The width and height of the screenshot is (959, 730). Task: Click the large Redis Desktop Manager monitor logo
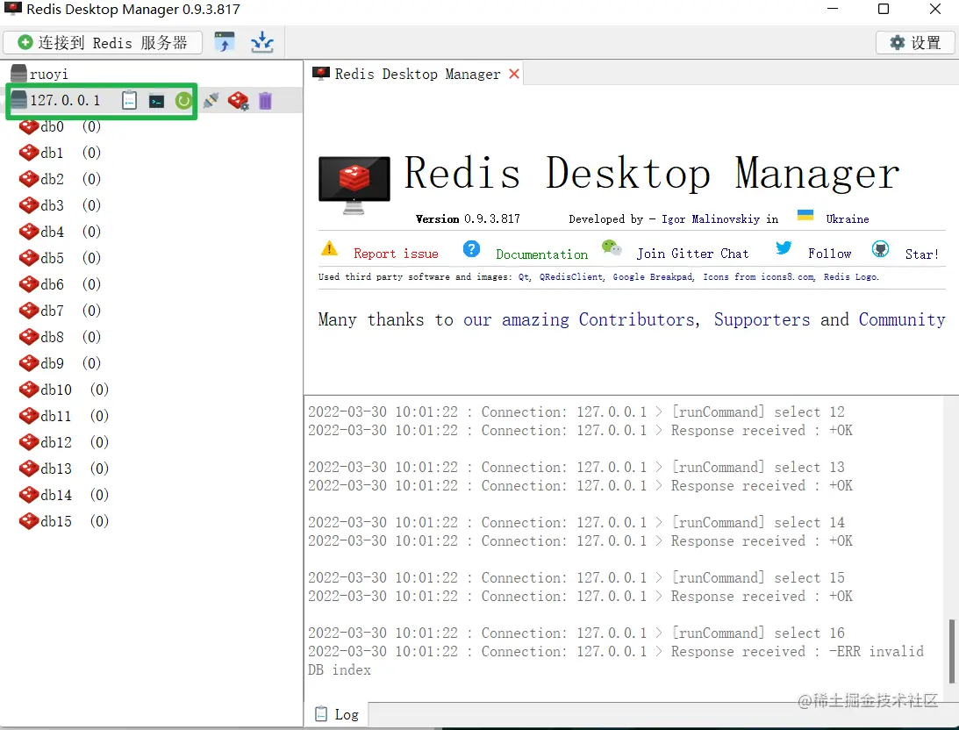click(x=354, y=184)
